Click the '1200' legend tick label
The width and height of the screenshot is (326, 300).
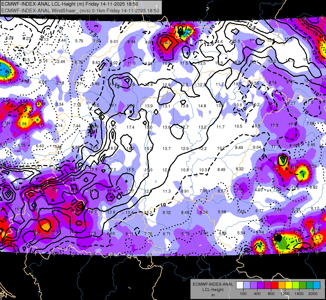285,294
